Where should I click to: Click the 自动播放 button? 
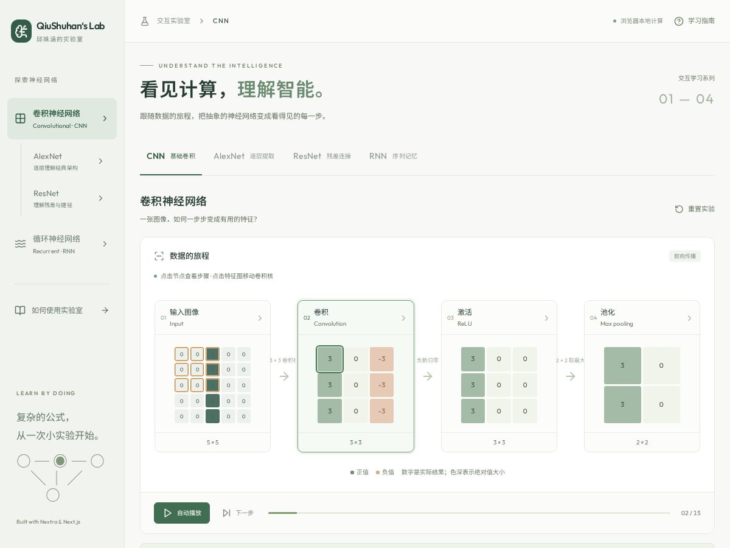(x=182, y=513)
